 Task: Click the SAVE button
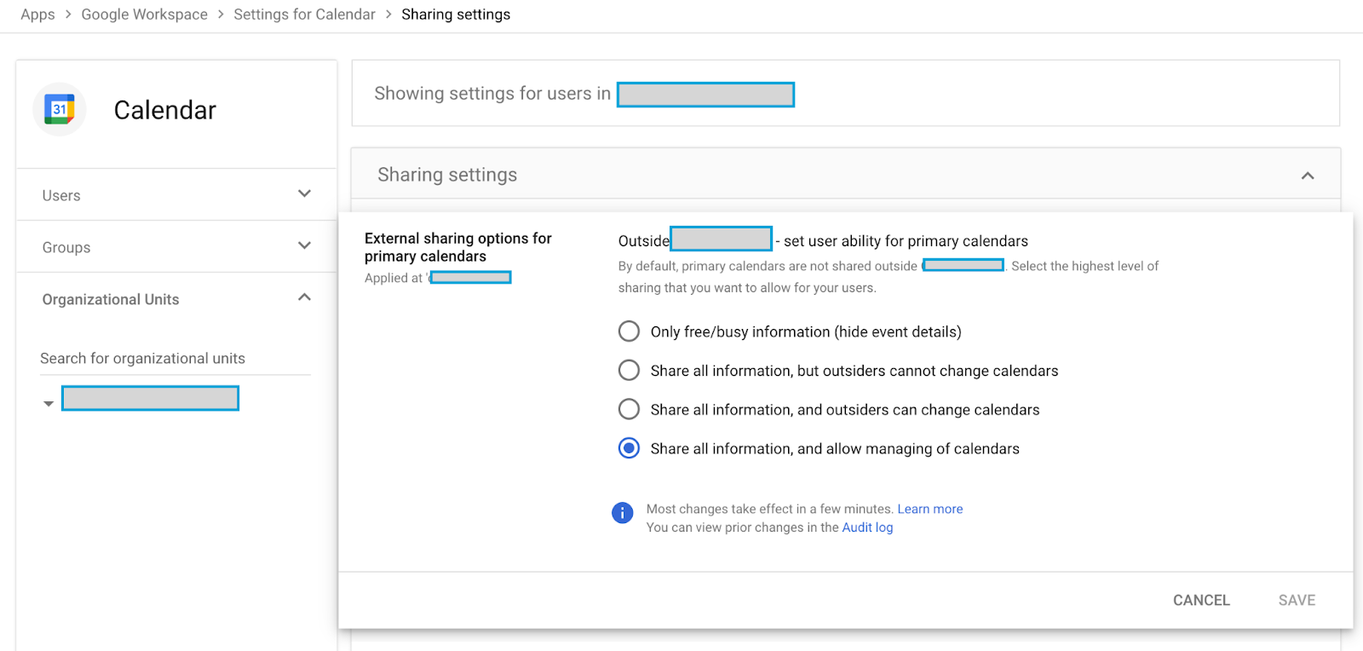(x=1297, y=600)
